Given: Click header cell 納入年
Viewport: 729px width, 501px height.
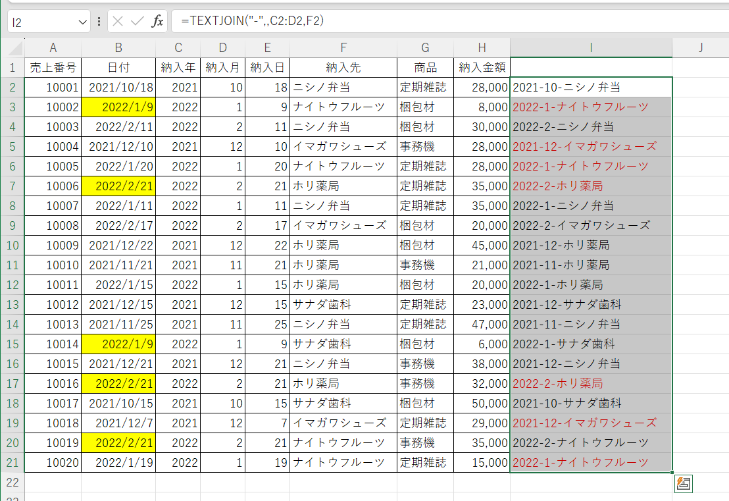Looking at the screenshot, I should [178, 67].
